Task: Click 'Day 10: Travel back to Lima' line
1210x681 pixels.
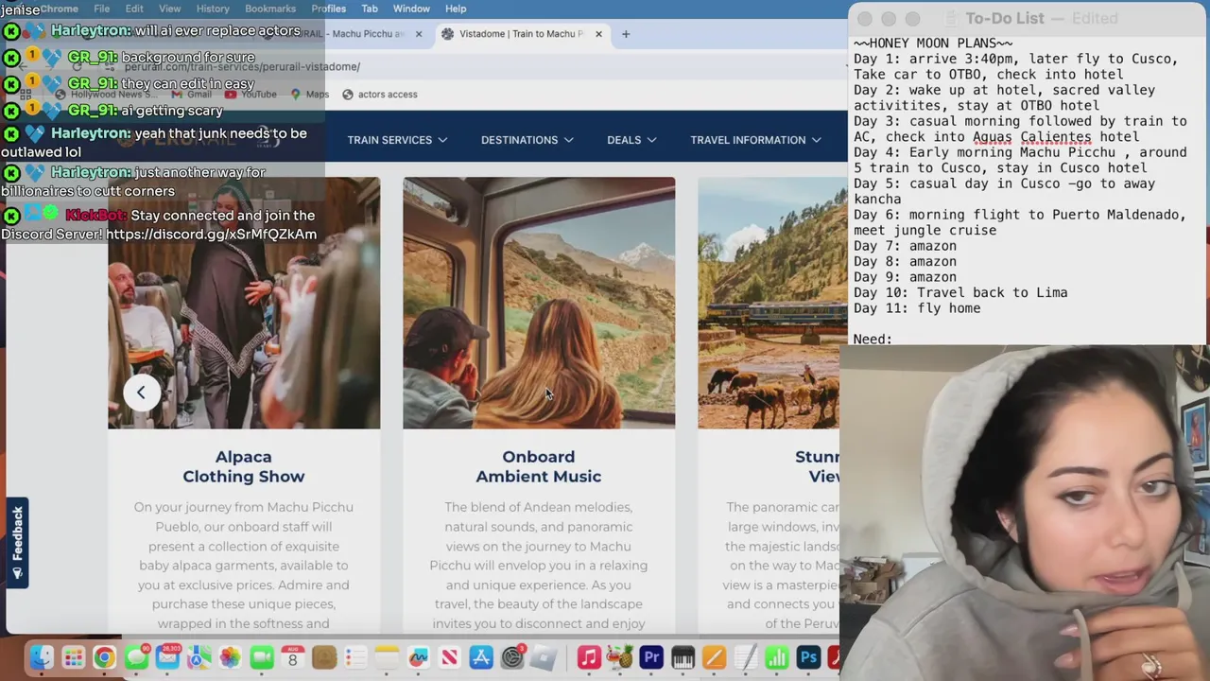Action: (960, 292)
